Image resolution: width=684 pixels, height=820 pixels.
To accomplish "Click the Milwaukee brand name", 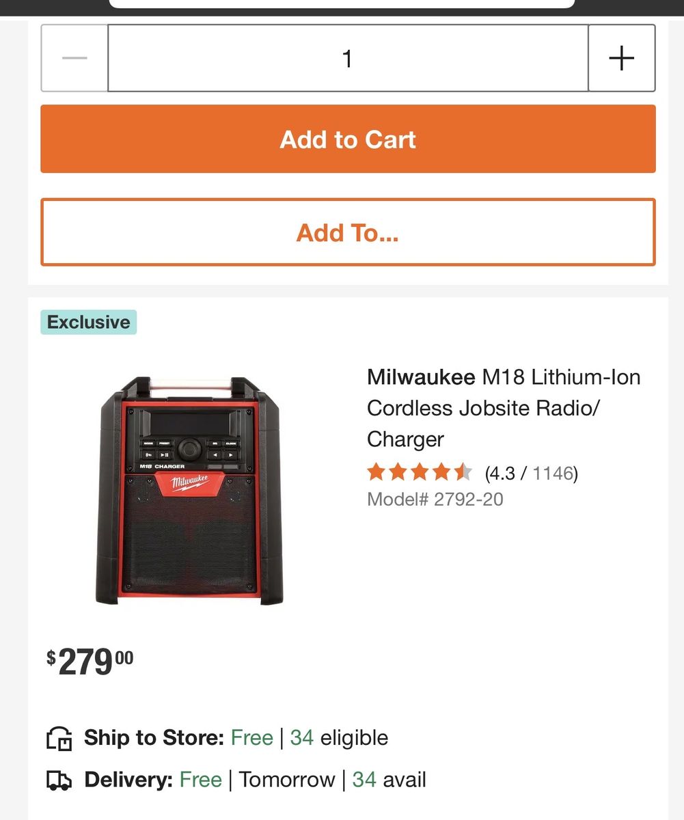I will point(421,377).
